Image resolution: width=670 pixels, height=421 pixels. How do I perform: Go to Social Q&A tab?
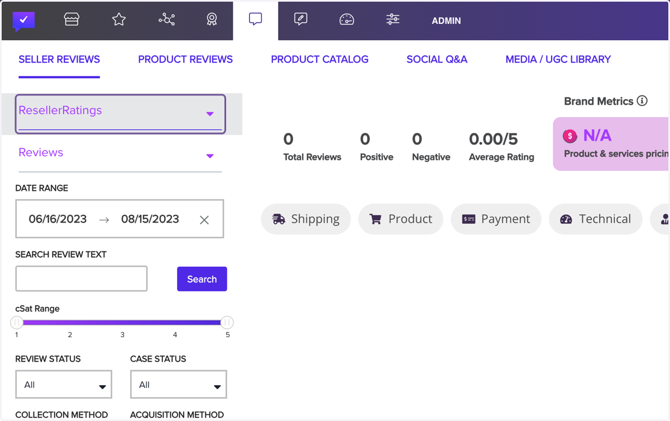click(x=437, y=59)
